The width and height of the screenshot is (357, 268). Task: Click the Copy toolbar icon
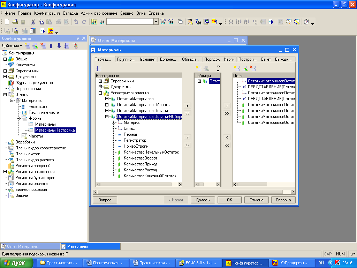[x=41, y=22]
